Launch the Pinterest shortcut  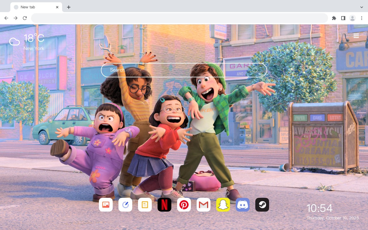point(184,205)
